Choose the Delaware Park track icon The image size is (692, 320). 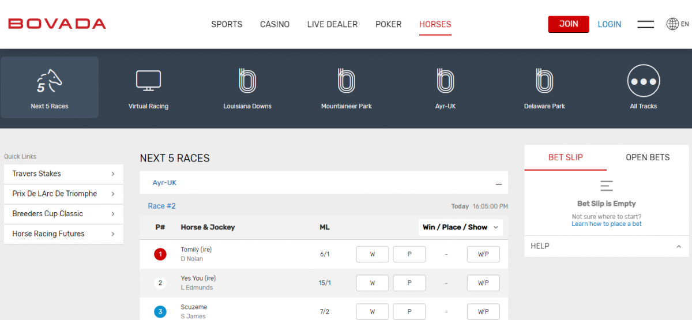click(x=544, y=81)
